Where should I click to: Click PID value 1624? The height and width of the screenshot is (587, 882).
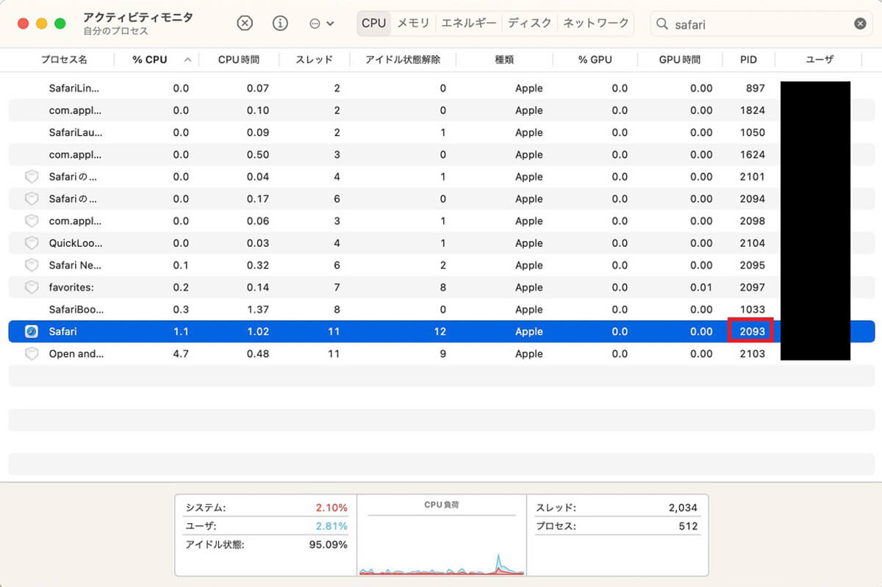pyautogui.click(x=752, y=154)
